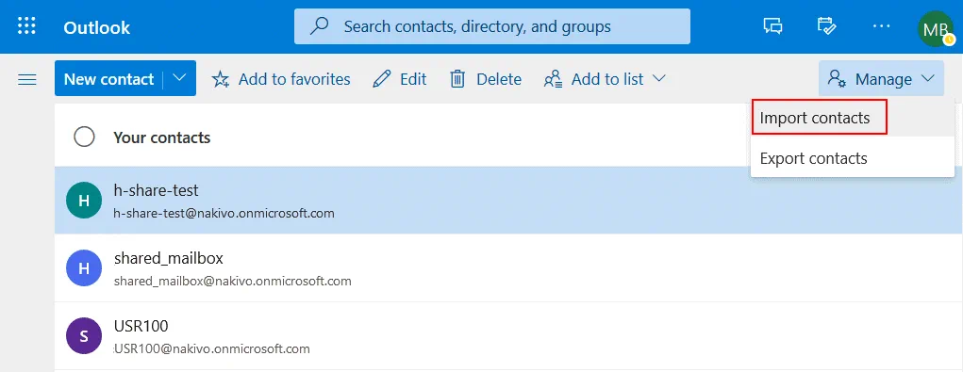This screenshot has width=963, height=372.
Task: Toggle the hamburger navigation pane
Action: click(x=27, y=80)
